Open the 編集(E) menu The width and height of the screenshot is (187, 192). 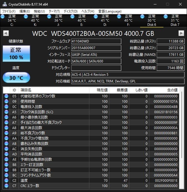click(25, 11)
